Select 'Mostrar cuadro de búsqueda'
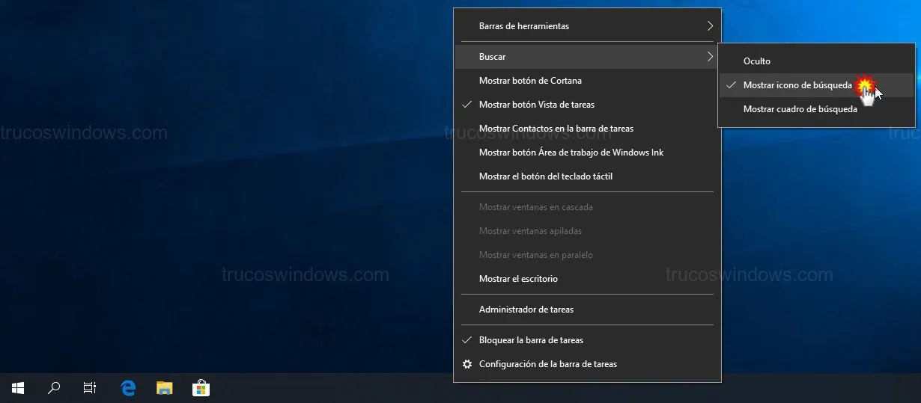This screenshot has height=403, width=921. tap(800, 109)
